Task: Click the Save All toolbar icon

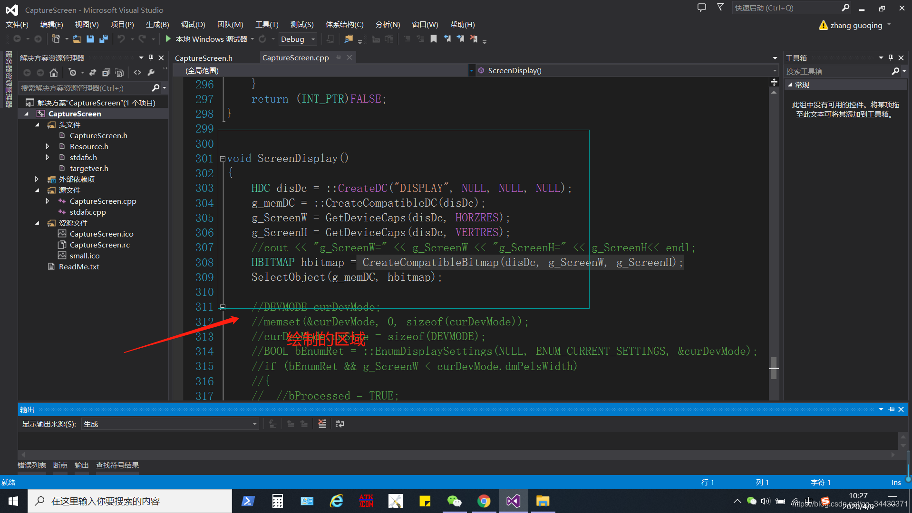Action: point(104,39)
